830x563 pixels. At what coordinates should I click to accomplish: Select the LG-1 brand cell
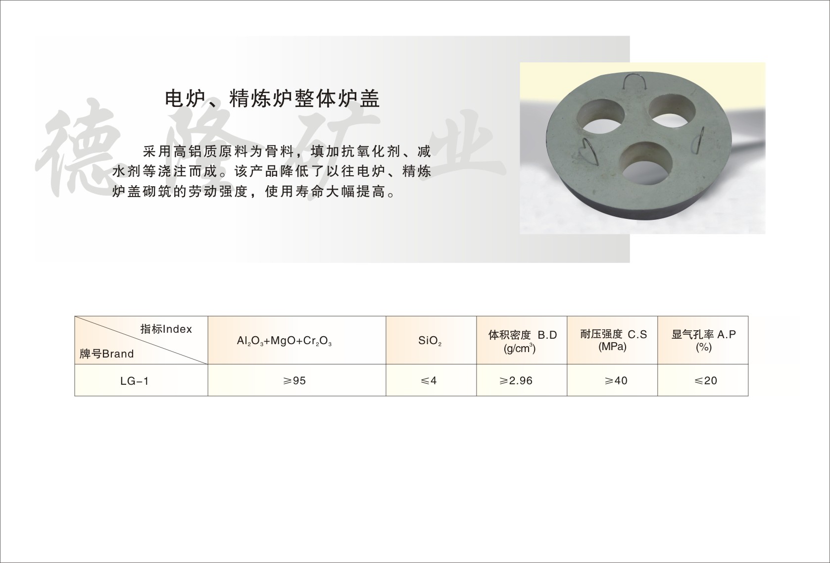coord(135,381)
